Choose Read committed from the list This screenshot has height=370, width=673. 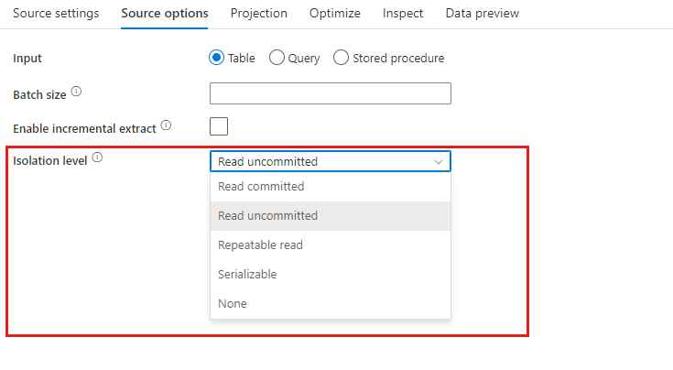[331, 186]
